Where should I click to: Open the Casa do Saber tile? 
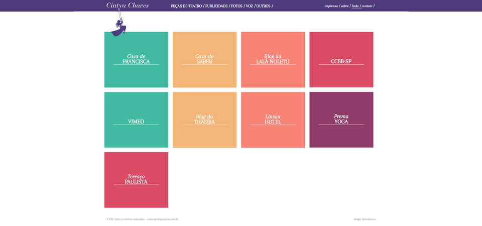click(x=204, y=60)
